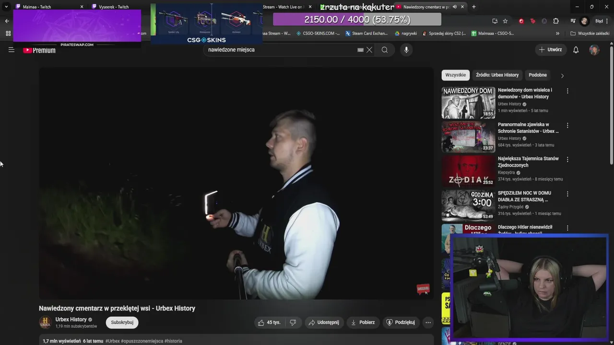
Task: Open the on-screen keyboard in search box
Action: 360,50
